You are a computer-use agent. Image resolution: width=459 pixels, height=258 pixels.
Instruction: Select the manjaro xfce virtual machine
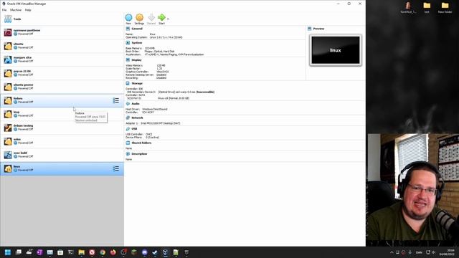tap(62, 59)
